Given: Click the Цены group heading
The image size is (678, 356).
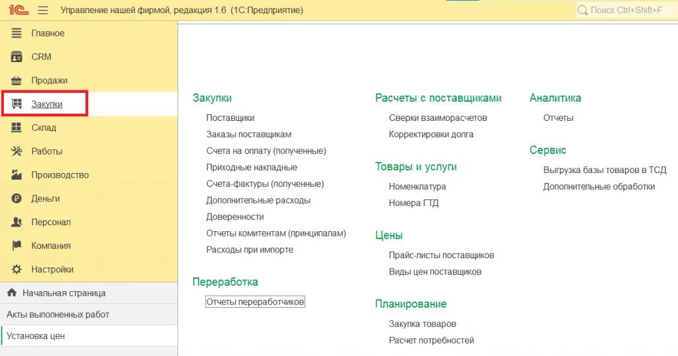Looking at the screenshot, I should coord(389,235).
